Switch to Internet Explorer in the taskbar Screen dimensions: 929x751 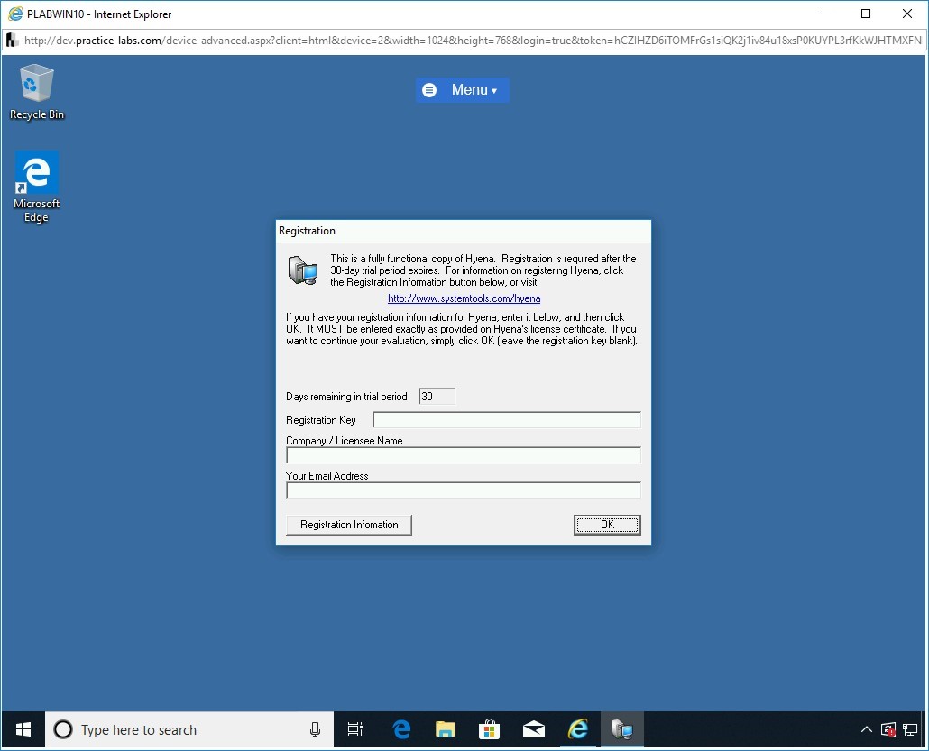point(578,729)
